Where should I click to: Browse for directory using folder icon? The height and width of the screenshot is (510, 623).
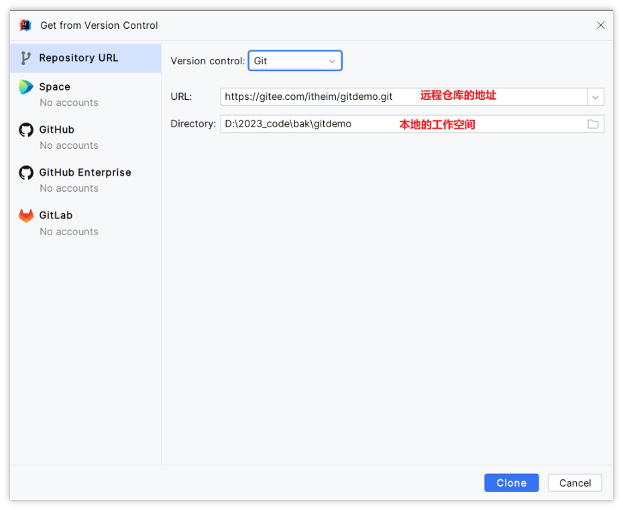(x=593, y=125)
